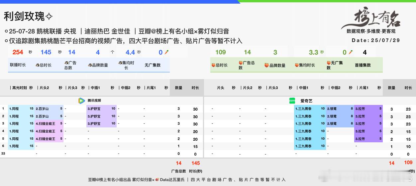This screenshot has width=416, height=186.
Task: Click the peach icon before green 集均时长
Action: point(297,65)
